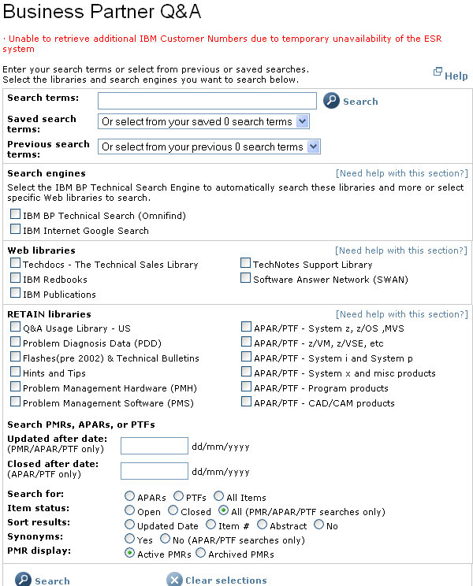Click the bottom magnifier Search icon
The width and height of the screenshot is (473, 586).
(x=23, y=580)
